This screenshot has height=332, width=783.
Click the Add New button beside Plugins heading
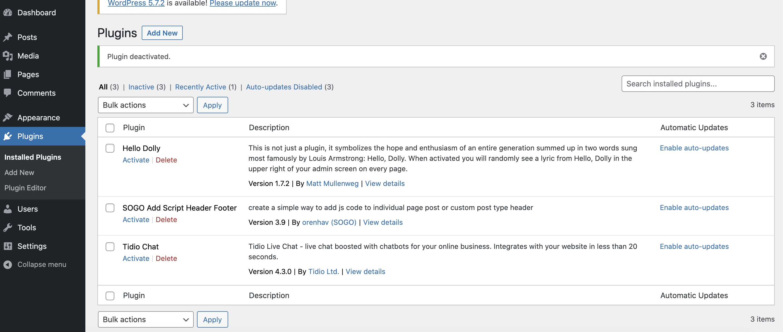(x=162, y=33)
